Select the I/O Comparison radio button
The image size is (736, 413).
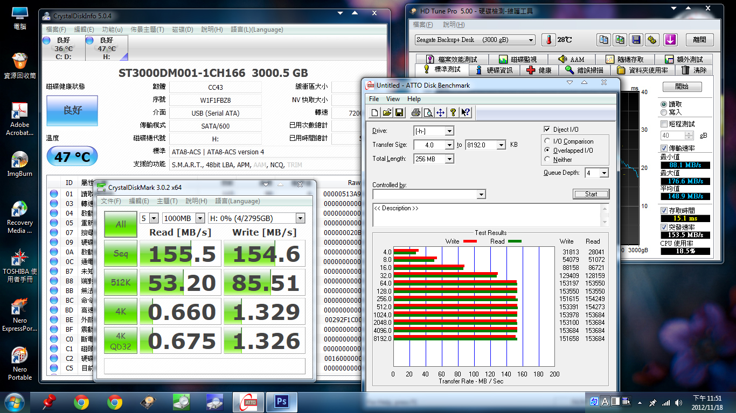[x=548, y=141]
